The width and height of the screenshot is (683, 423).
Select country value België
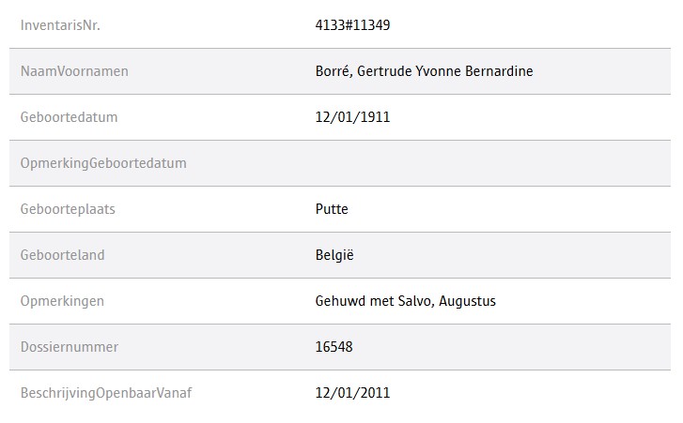(334, 255)
